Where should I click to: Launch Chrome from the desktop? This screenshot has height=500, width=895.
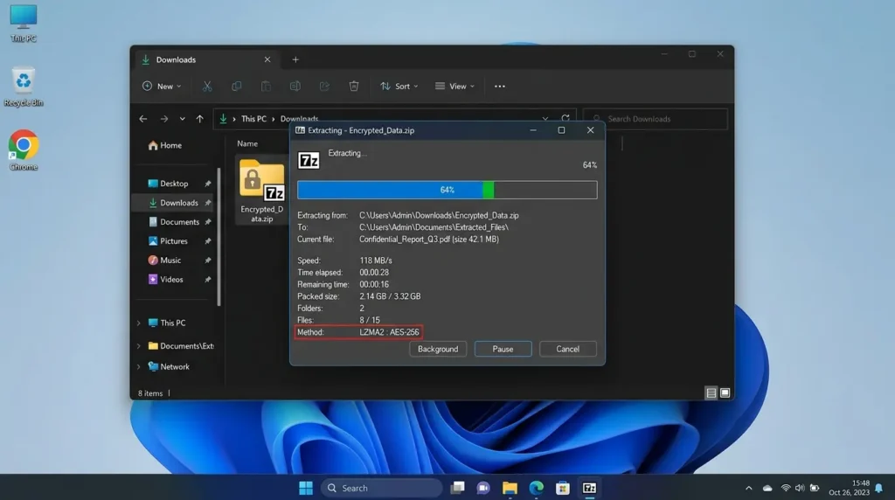point(24,150)
